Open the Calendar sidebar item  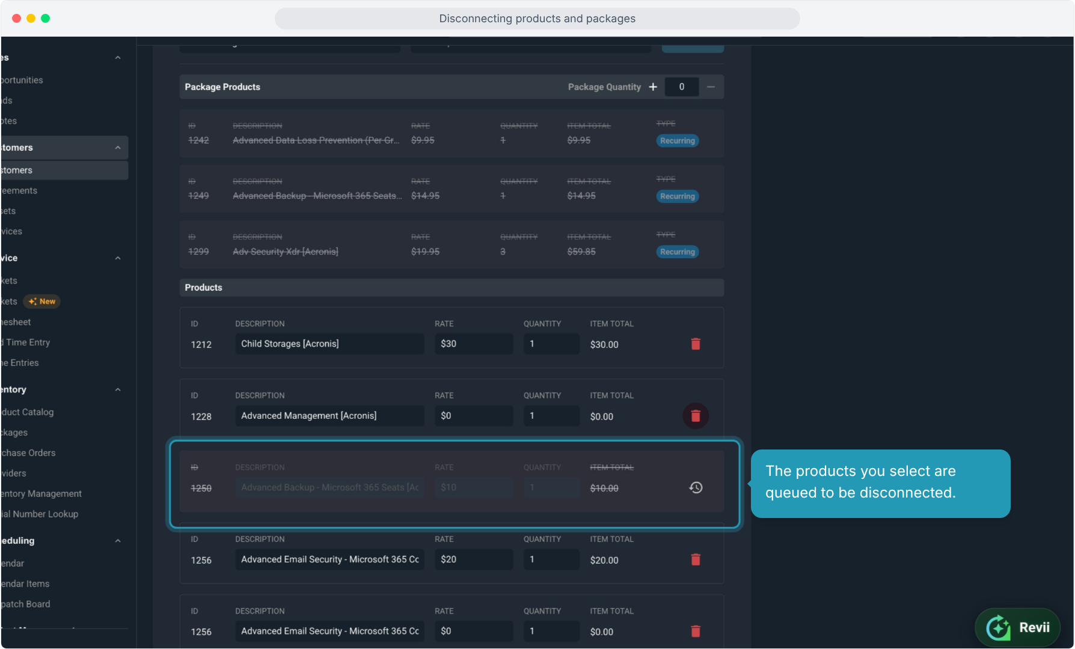[13, 564]
